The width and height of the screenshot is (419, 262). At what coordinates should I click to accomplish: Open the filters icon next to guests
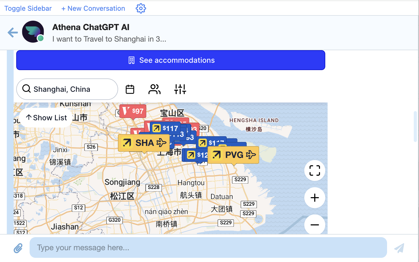point(180,89)
